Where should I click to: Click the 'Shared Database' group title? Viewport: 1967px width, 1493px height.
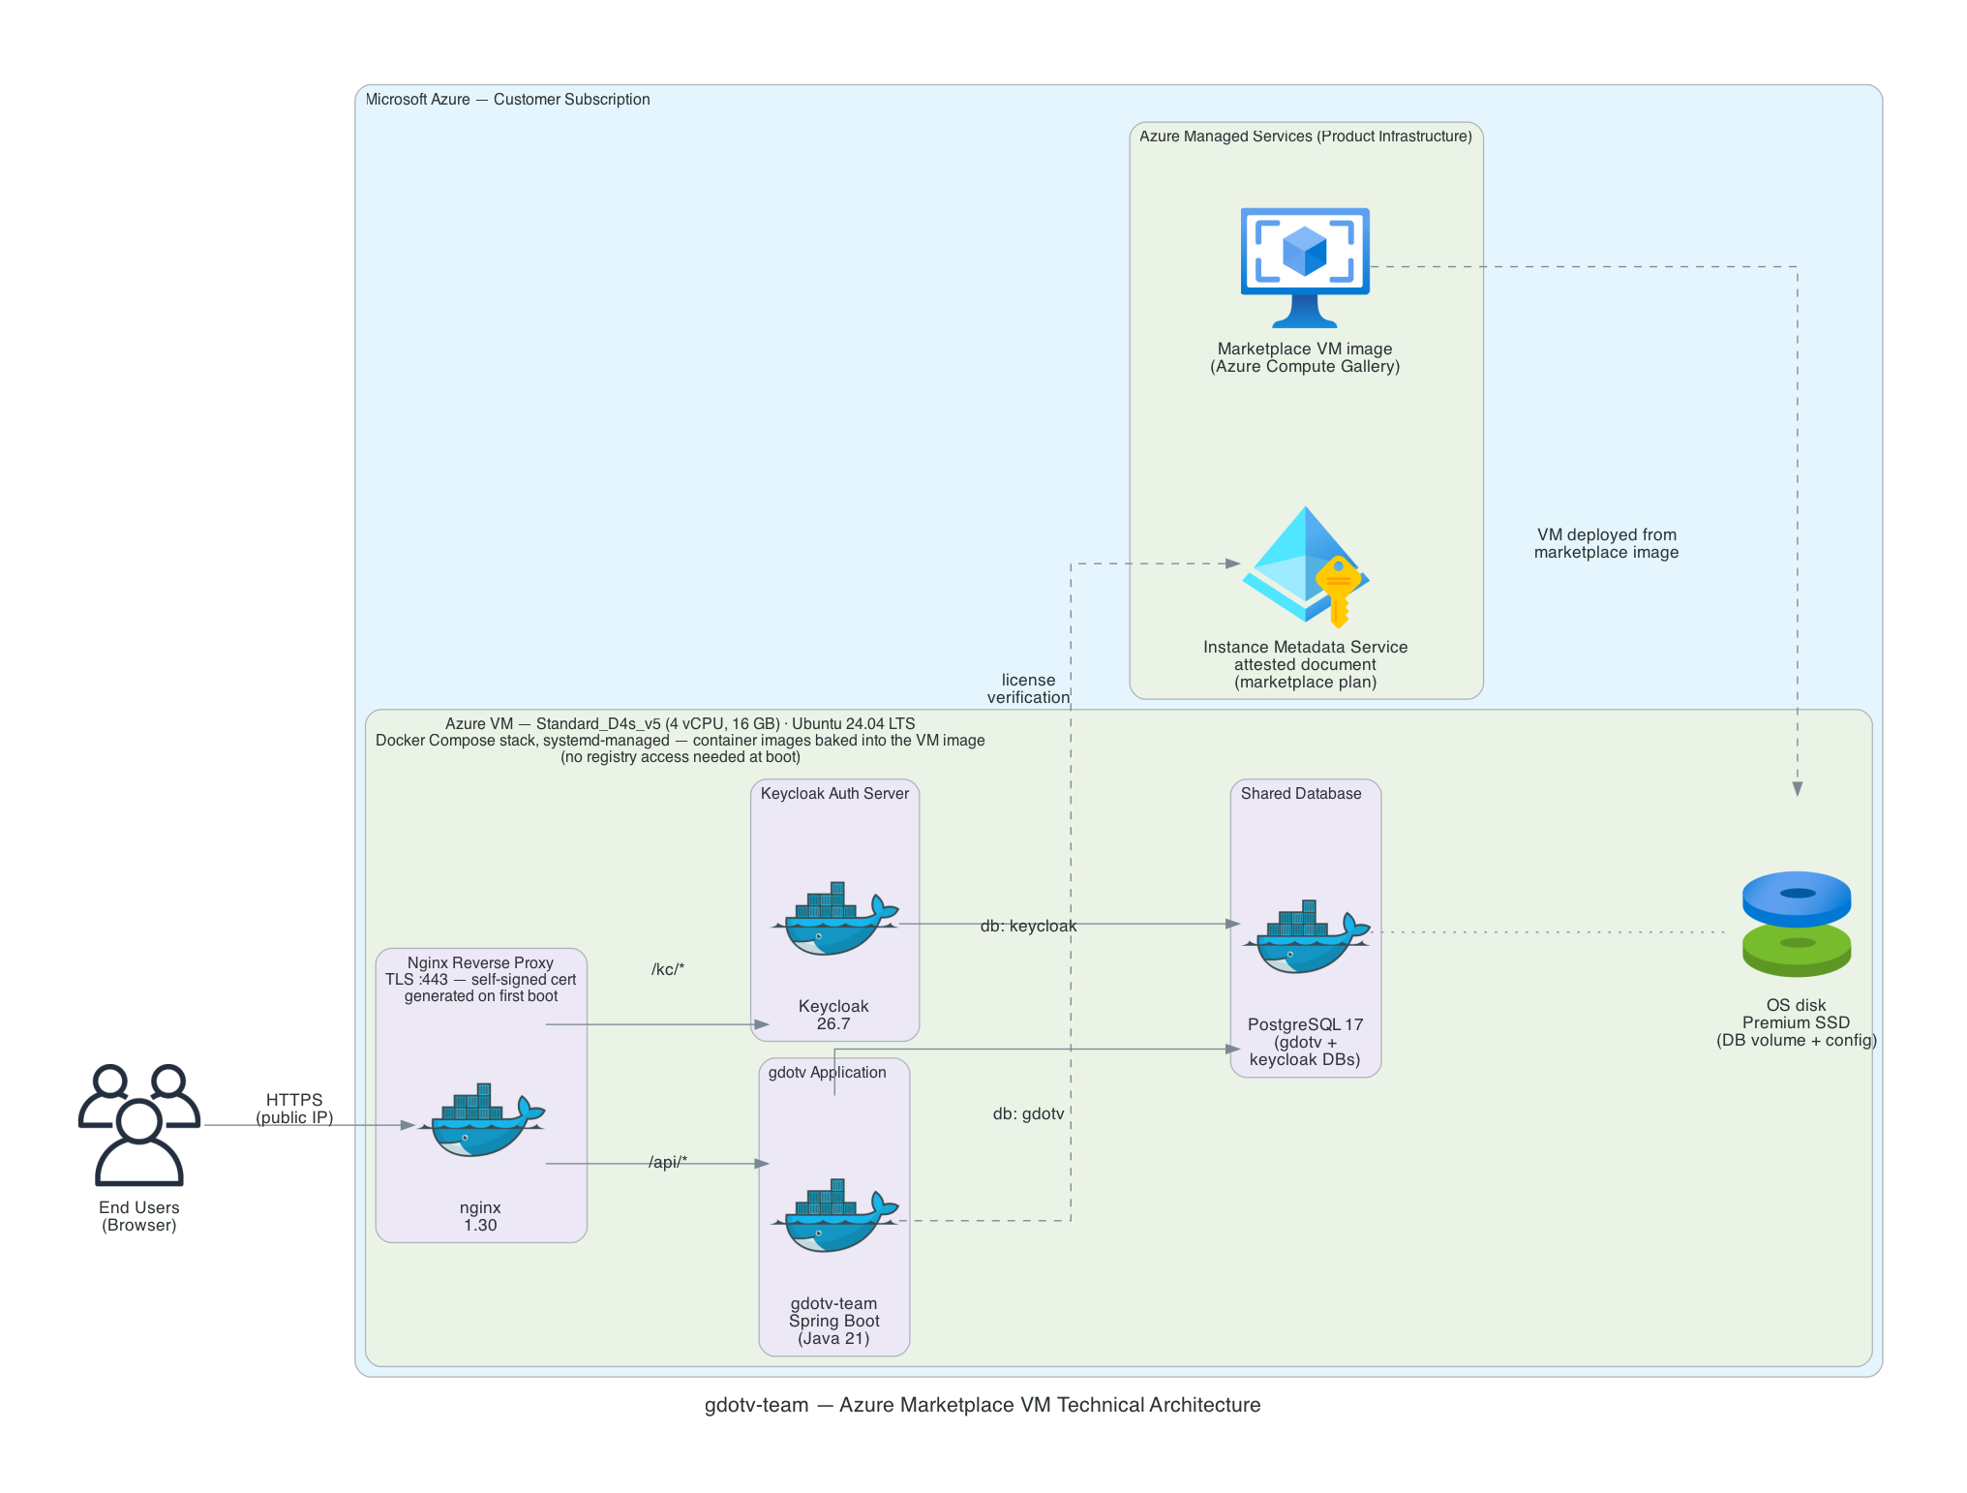(1301, 793)
